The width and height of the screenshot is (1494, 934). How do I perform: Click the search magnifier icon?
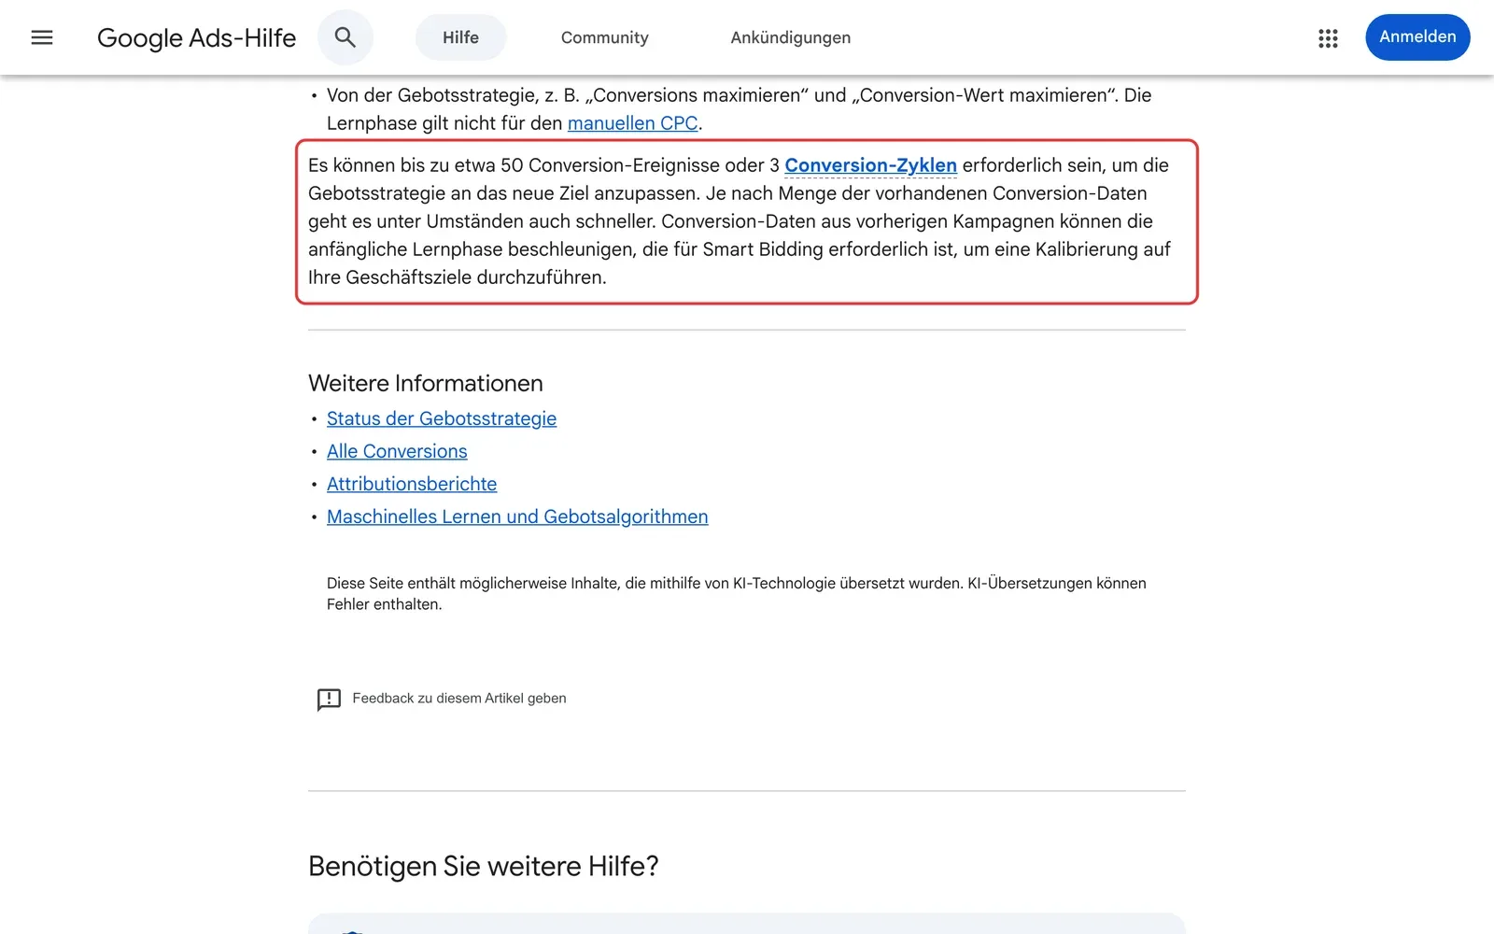click(x=345, y=37)
